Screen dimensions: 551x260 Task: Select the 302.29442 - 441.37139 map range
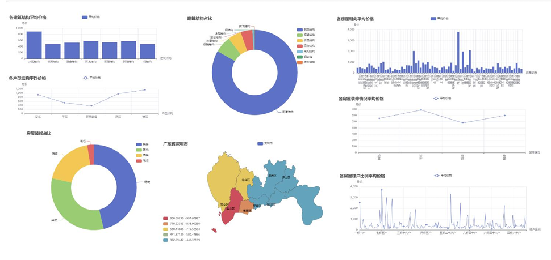click(182, 240)
